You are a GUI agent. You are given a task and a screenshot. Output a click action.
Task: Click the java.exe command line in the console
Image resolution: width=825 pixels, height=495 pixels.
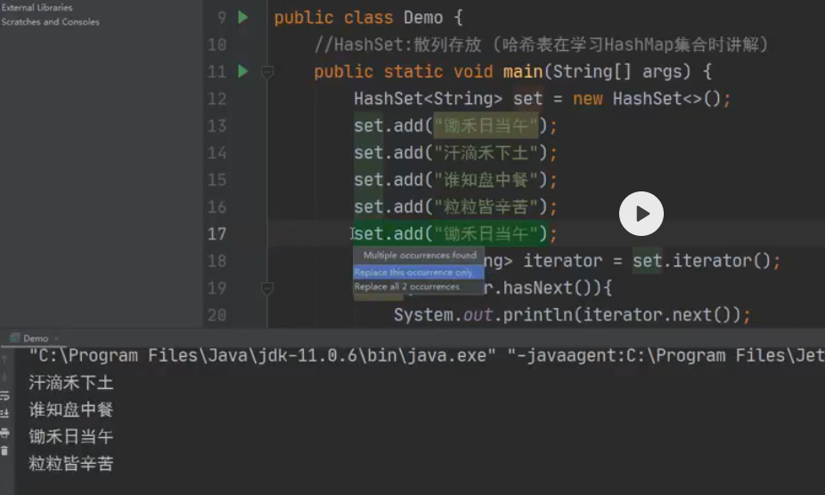(x=426, y=355)
